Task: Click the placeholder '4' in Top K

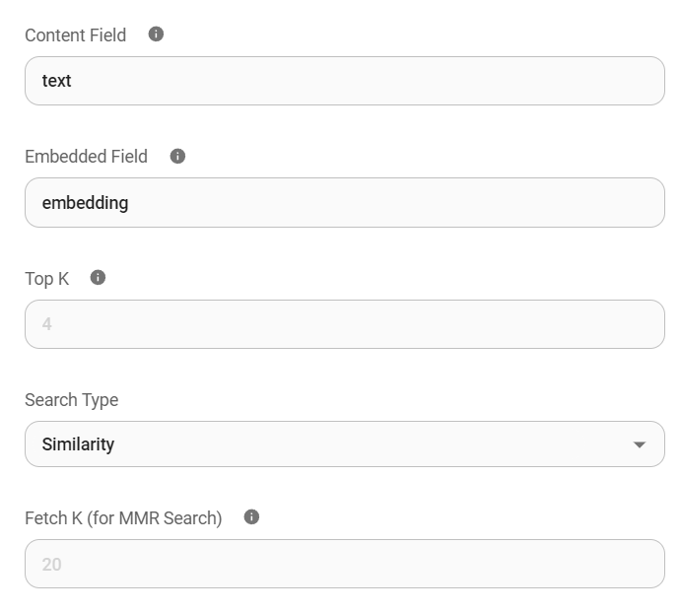Action: pyautogui.click(x=47, y=324)
